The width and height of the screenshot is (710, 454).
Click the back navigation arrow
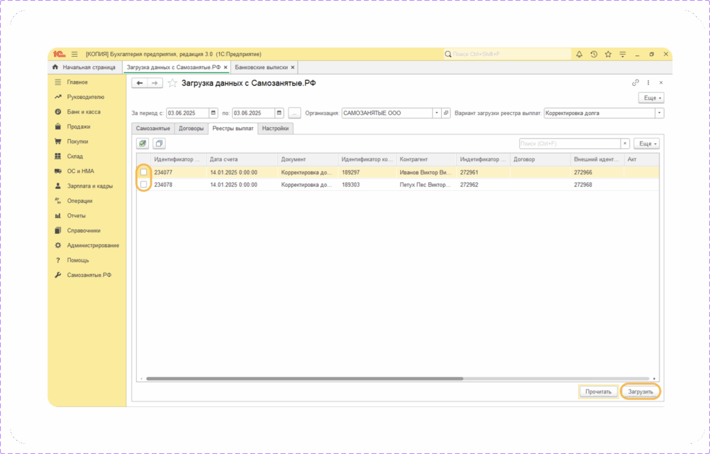point(140,83)
